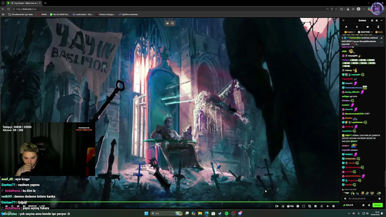Click the speech bubble icon in chat toolbar

click(x=367, y=27)
